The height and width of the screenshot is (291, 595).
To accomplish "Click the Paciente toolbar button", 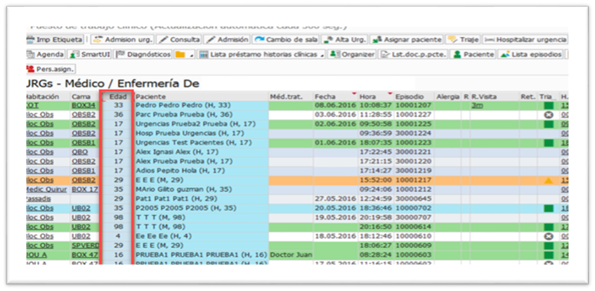I will (473, 55).
